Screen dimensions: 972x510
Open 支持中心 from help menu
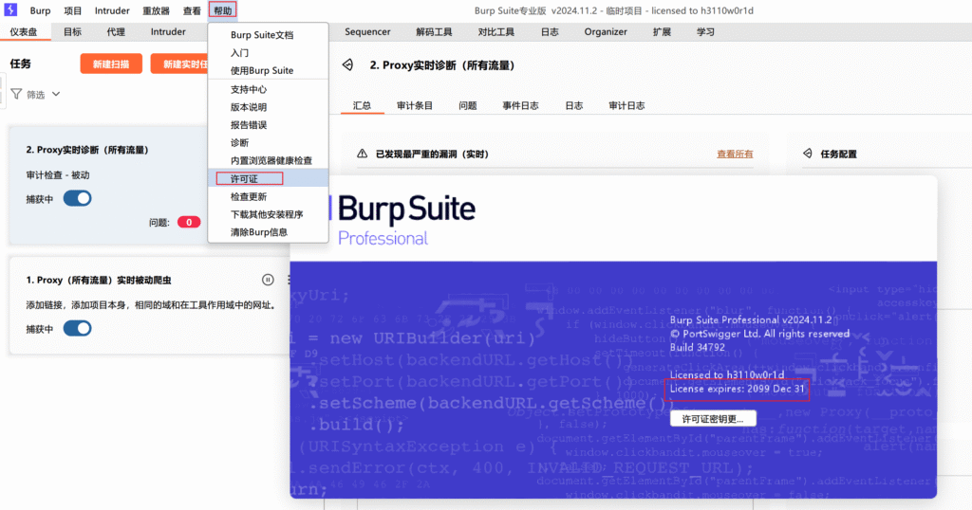(x=269, y=90)
